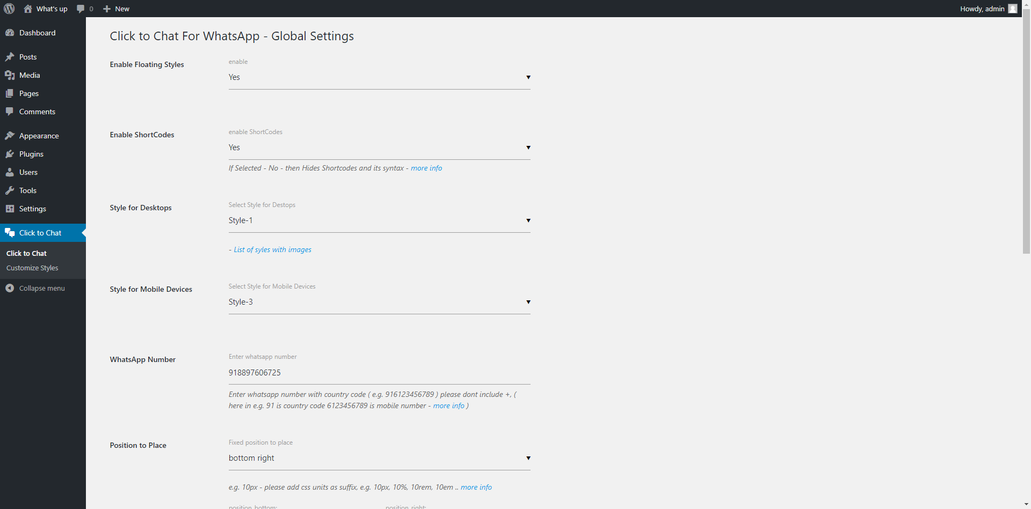Open Plugins menu item
The height and width of the screenshot is (509, 1031).
[x=43, y=154]
